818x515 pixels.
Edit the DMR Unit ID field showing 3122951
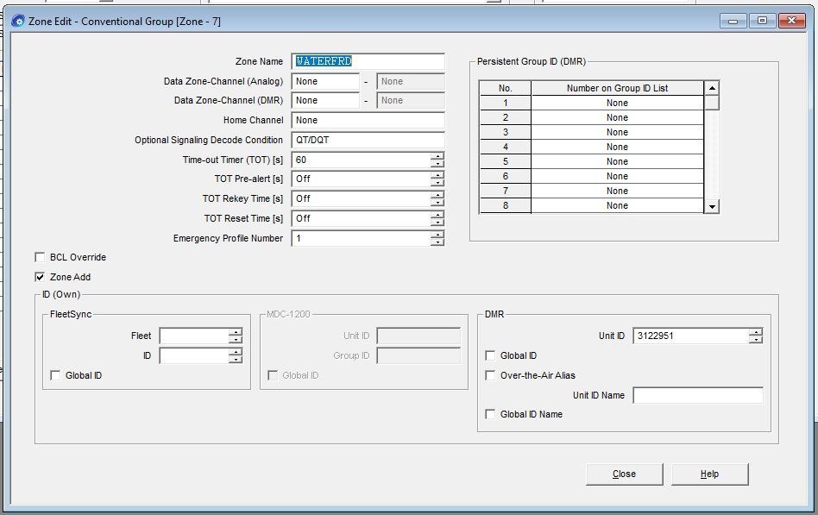pos(691,336)
